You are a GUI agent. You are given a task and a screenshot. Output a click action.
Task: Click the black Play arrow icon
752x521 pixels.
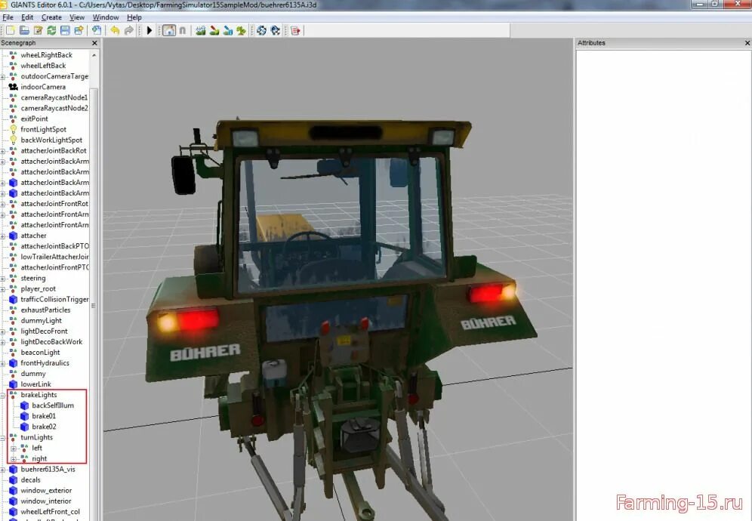[x=149, y=31]
